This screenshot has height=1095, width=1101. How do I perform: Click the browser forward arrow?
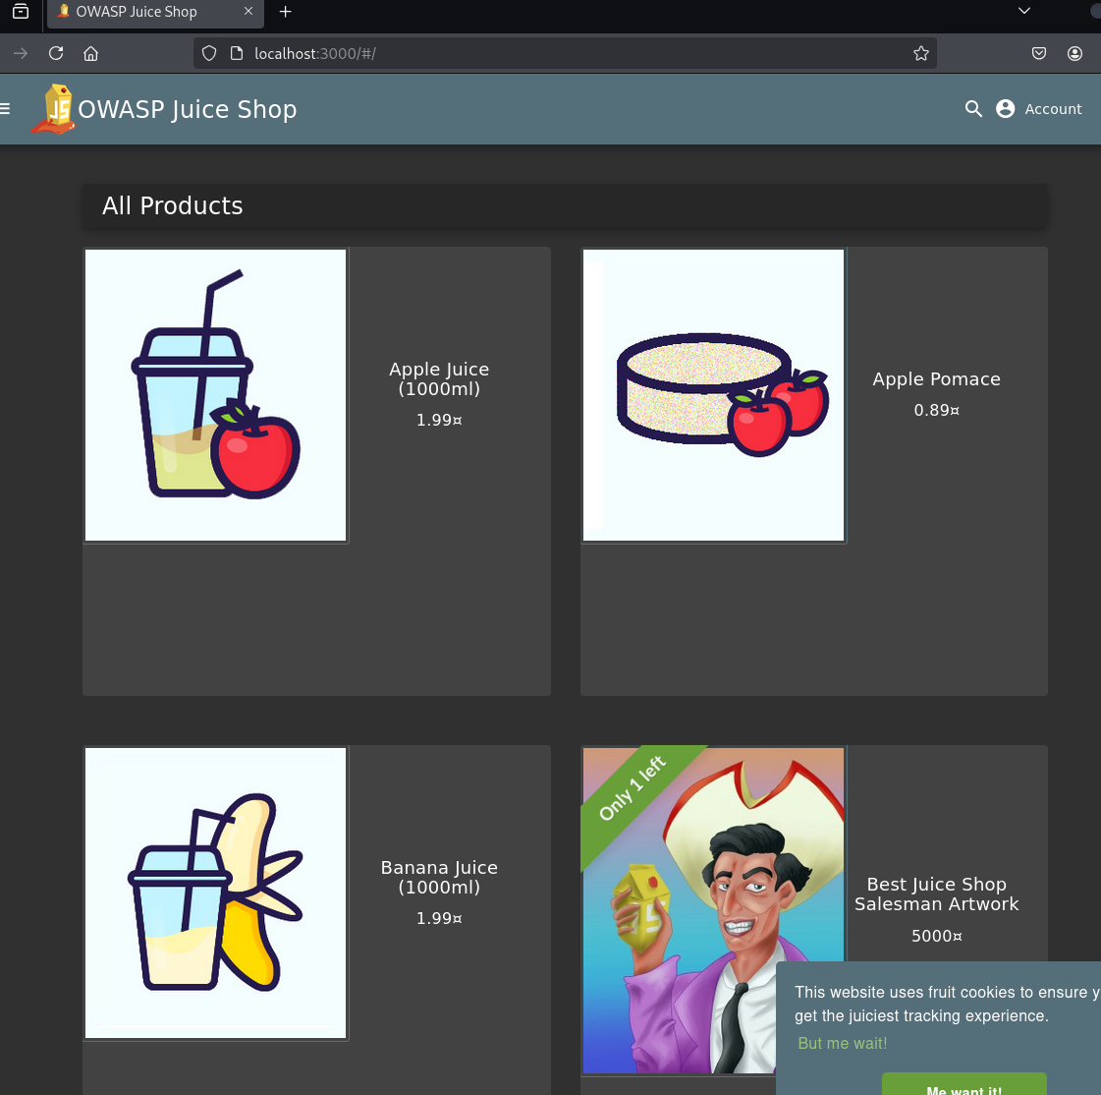pos(21,53)
